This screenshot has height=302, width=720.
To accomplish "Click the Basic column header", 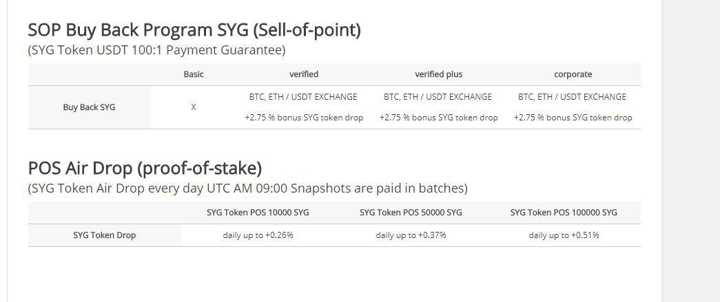I will tap(194, 74).
